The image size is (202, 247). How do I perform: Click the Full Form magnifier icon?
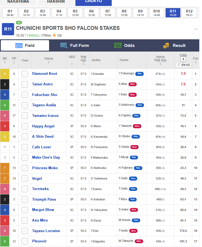pos(64,46)
